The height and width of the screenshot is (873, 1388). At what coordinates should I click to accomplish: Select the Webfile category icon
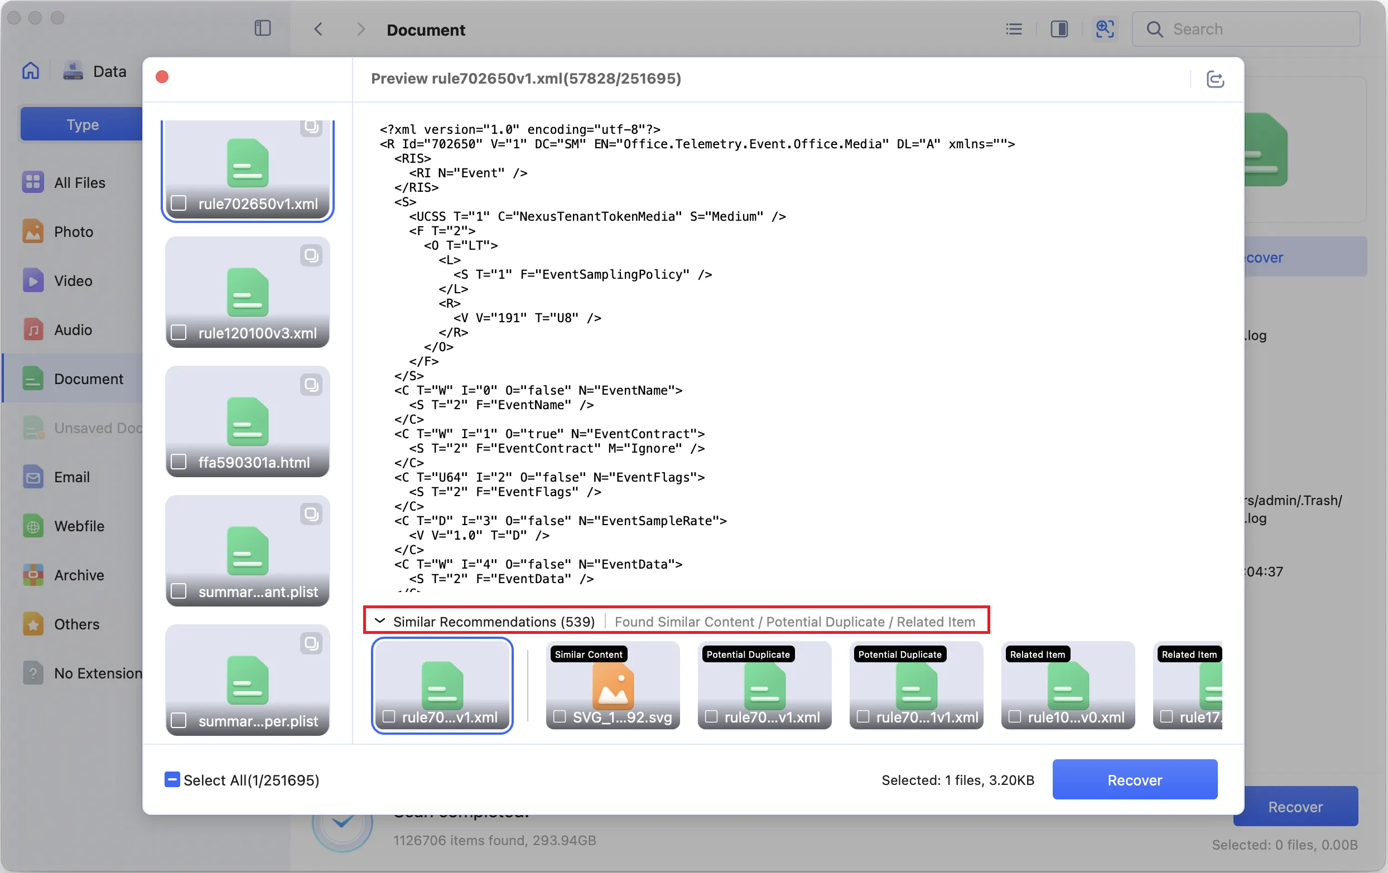pyautogui.click(x=32, y=526)
